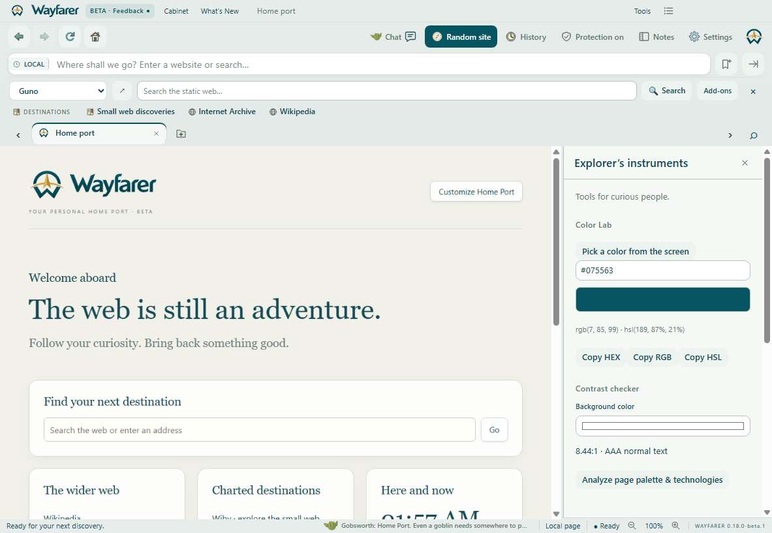The image size is (772, 533).
Task: Open the Notes sidebar
Action: coord(656,37)
